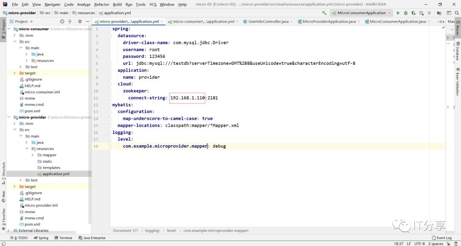The image size is (461, 246).
Task: Open Bean Validation side panel
Action: click(458, 81)
